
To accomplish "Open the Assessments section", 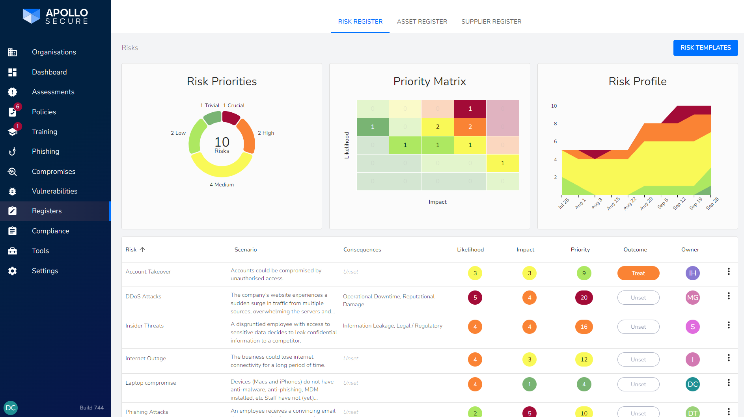I will click(53, 92).
